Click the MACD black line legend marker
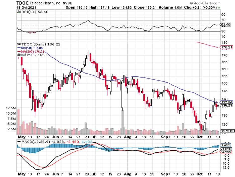The width and height of the screenshot is (235, 177). click(19, 142)
